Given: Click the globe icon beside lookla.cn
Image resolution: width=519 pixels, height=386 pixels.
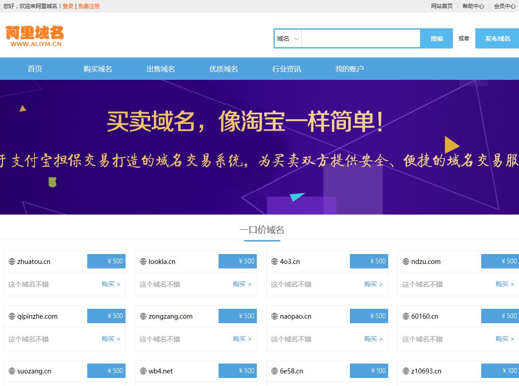Looking at the screenshot, I should tap(143, 262).
